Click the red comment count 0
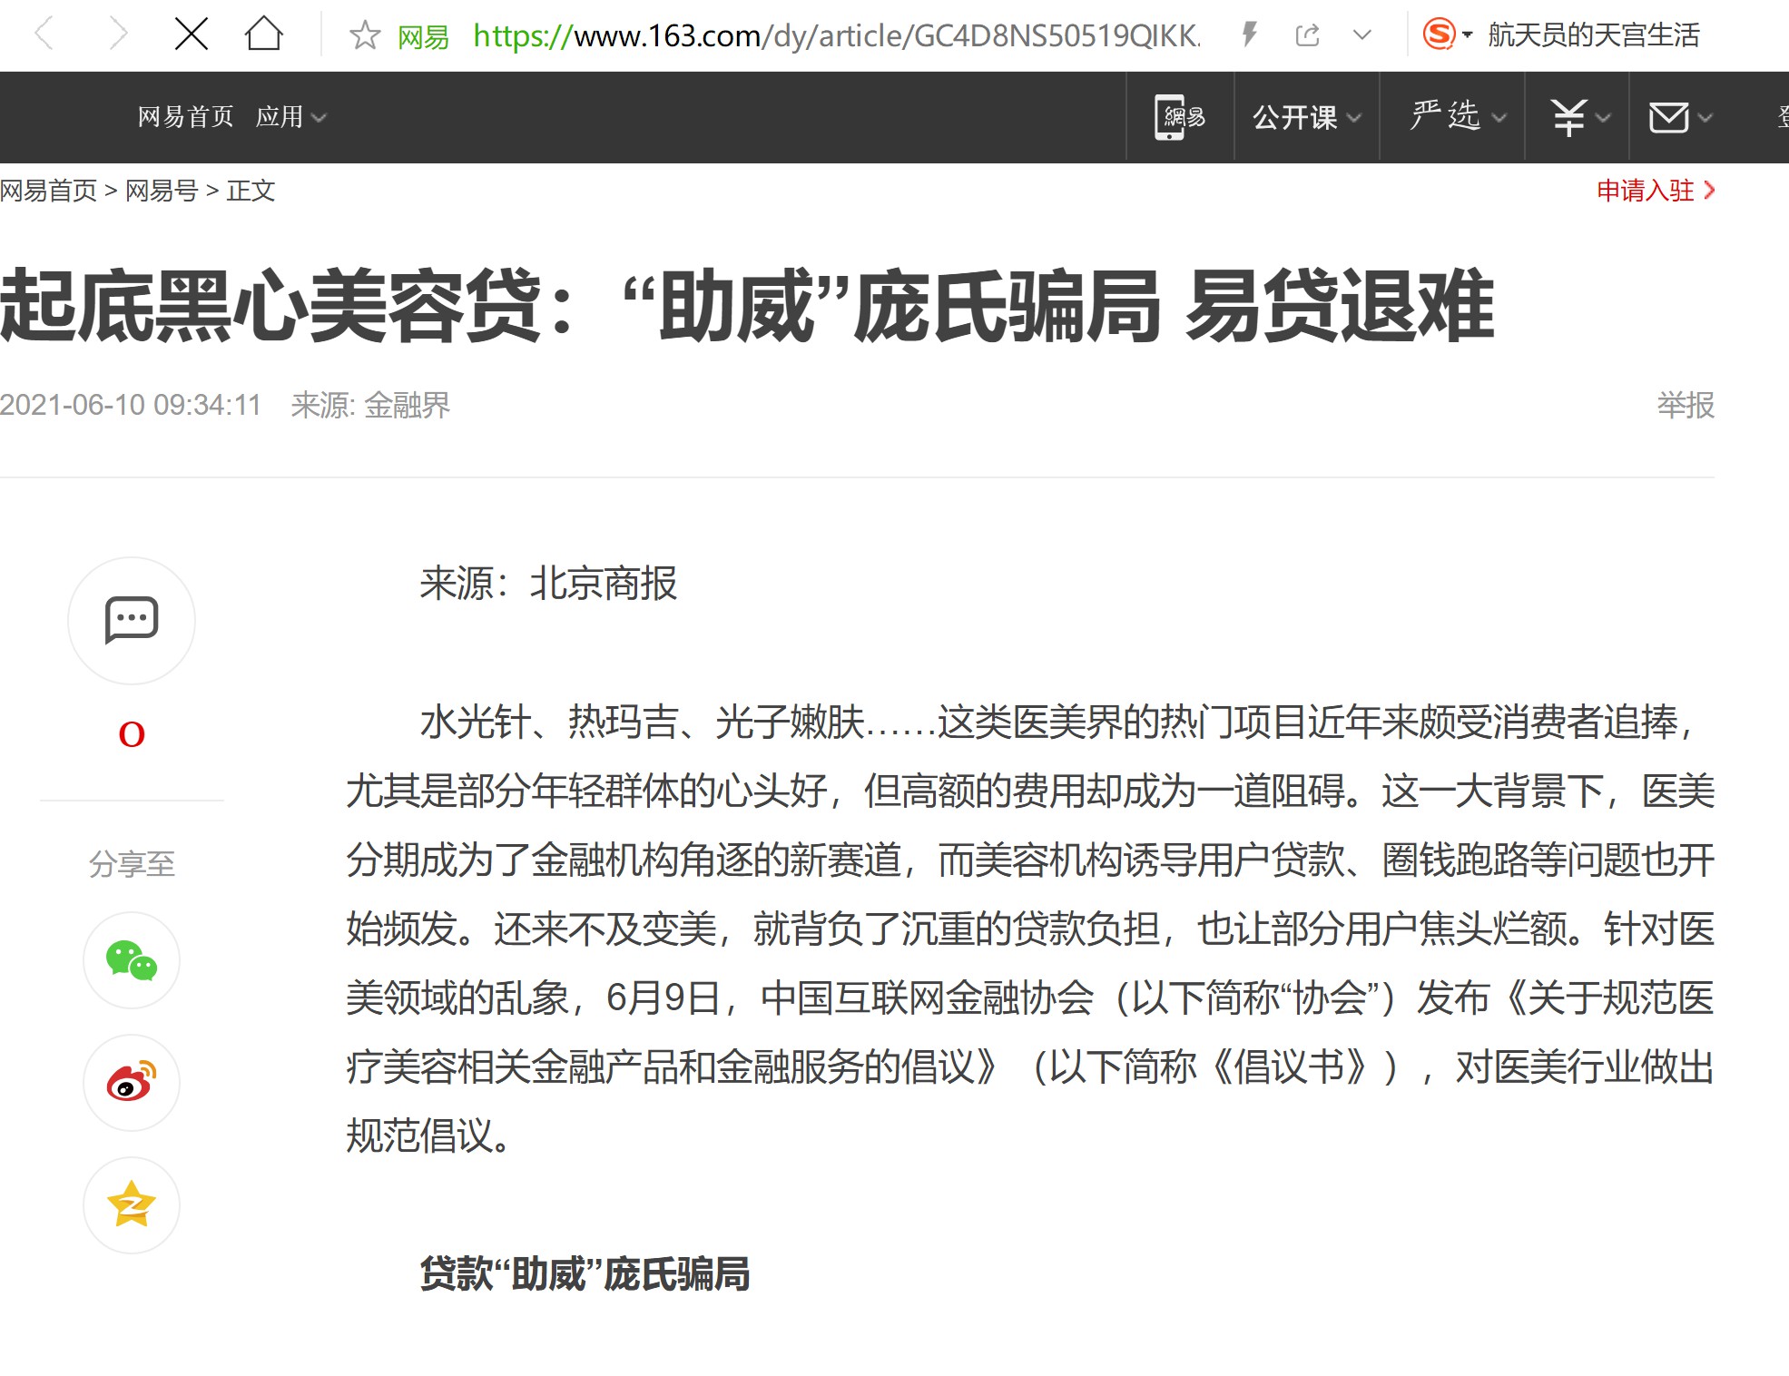1789x1376 pixels. pyautogui.click(x=132, y=734)
